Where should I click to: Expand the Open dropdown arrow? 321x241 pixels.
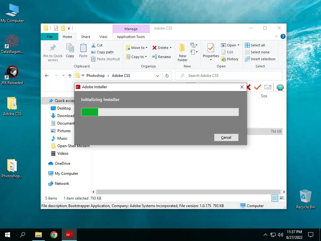(x=238, y=45)
